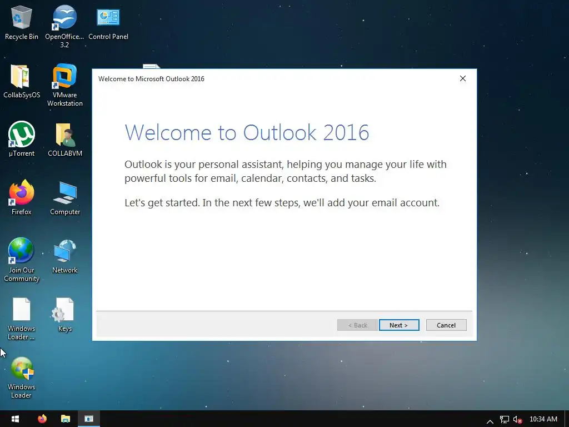Image resolution: width=569 pixels, height=427 pixels.
Task: Launch Firefox from the taskbar
Action: 42,419
